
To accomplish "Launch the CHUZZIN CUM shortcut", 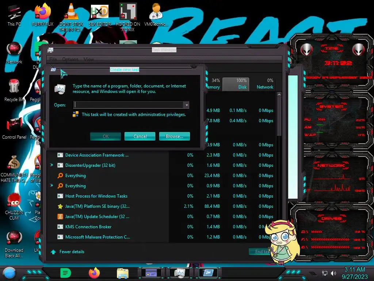I will [14, 207].
